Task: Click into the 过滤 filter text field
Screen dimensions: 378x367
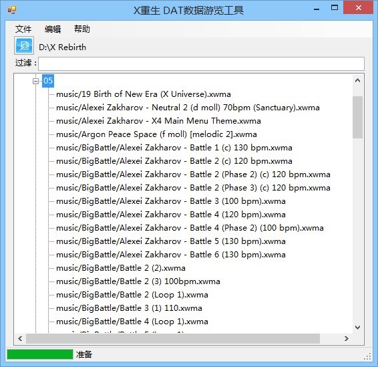Action: 201,64
